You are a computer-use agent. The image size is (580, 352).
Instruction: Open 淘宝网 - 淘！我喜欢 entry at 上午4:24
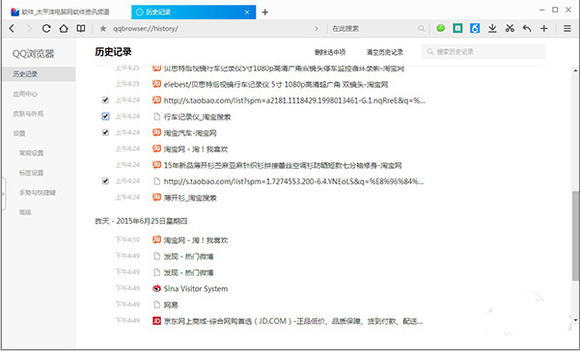click(196, 149)
